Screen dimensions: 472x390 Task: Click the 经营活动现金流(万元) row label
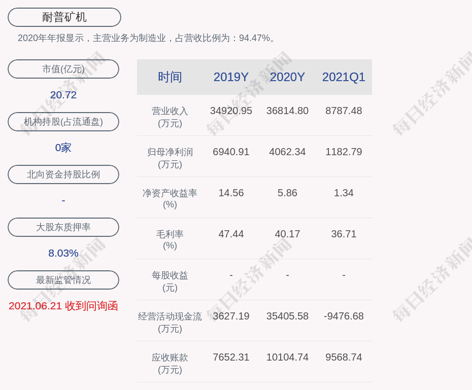pos(170,323)
